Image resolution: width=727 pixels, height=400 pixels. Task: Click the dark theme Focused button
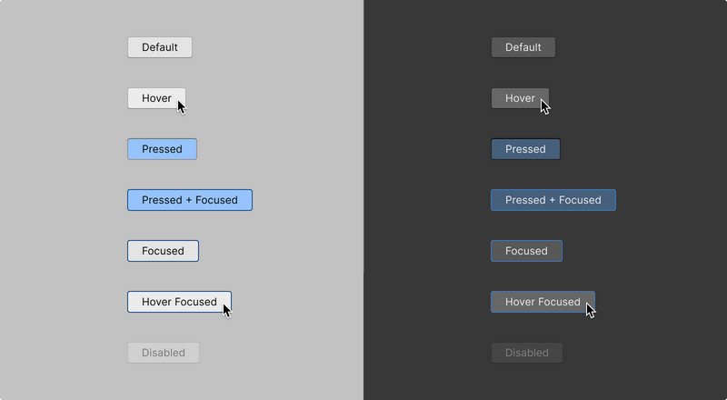tap(526, 251)
